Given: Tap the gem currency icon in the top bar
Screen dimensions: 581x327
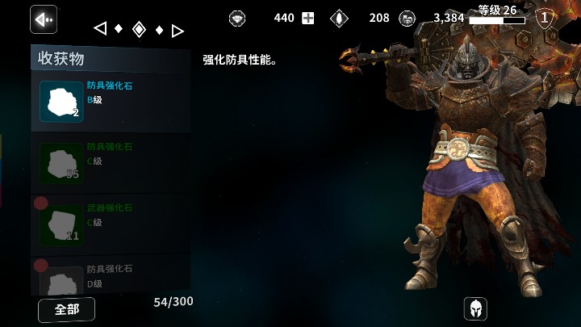Looking at the screenshot, I should point(237,18).
